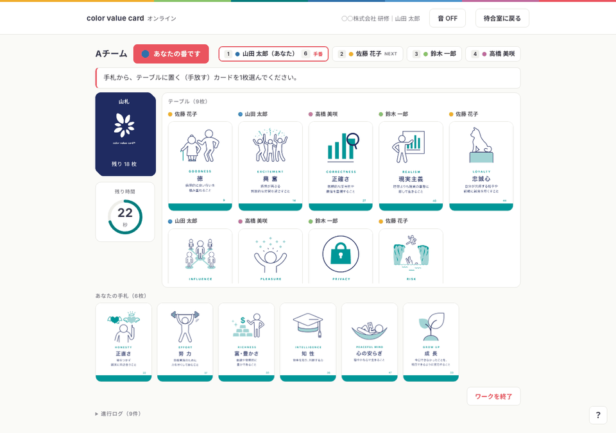This screenshot has height=433, width=616.
Task: Click the あなたの手札(6枚) label
Action: (121, 296)
